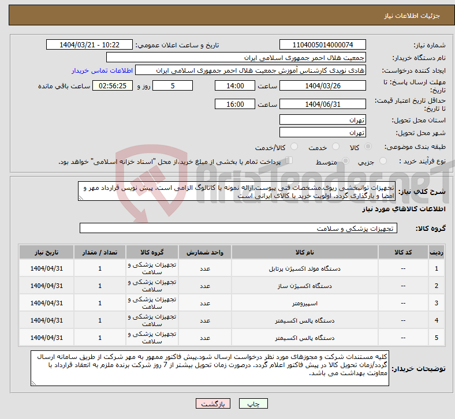
Task: Toggle the اسناد خزانه اسلامی payment checkbox
Action: [290, 161]
